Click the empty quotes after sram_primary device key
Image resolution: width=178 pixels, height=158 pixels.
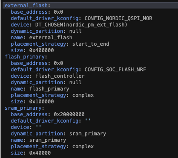[x=38, y=127]
